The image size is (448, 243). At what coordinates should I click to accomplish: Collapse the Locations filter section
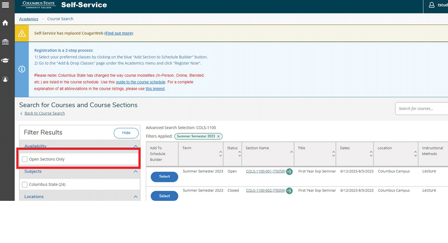click(136, 197)
